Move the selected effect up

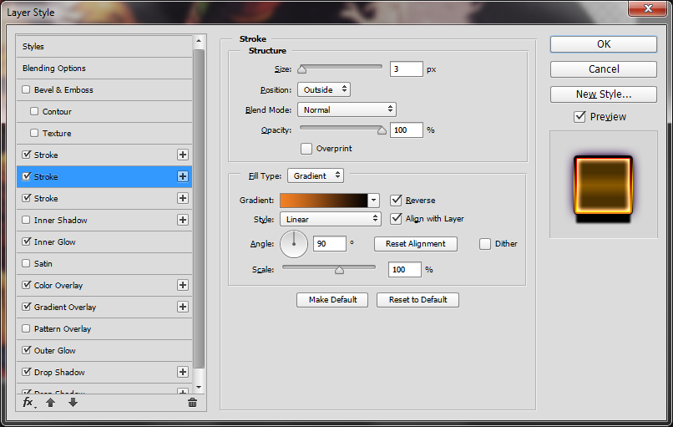point(51,403)
